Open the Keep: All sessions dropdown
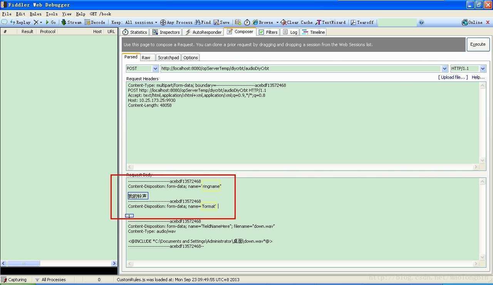Screen dimensions: 493x285 pos(134,22)
